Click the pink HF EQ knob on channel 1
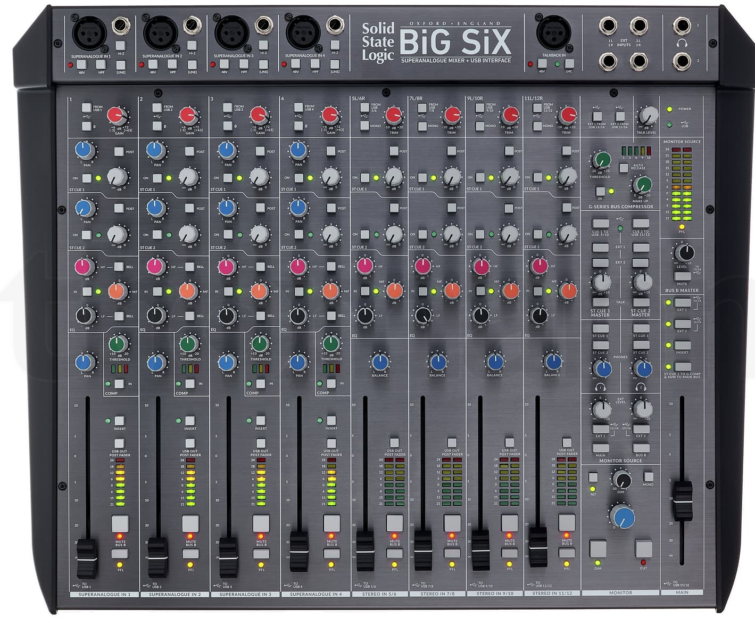This screenshot has width=755, height=625. tap(85, 266)
